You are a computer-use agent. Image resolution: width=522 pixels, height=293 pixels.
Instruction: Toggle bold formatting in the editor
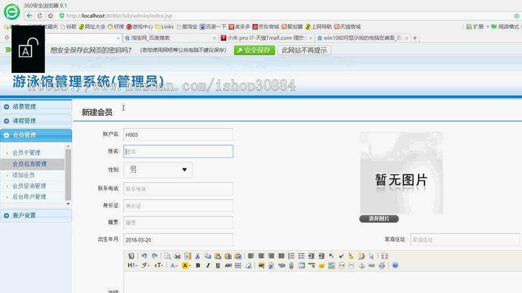(198, 265)
